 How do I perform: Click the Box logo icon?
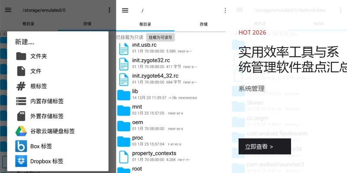click(21, 146)
